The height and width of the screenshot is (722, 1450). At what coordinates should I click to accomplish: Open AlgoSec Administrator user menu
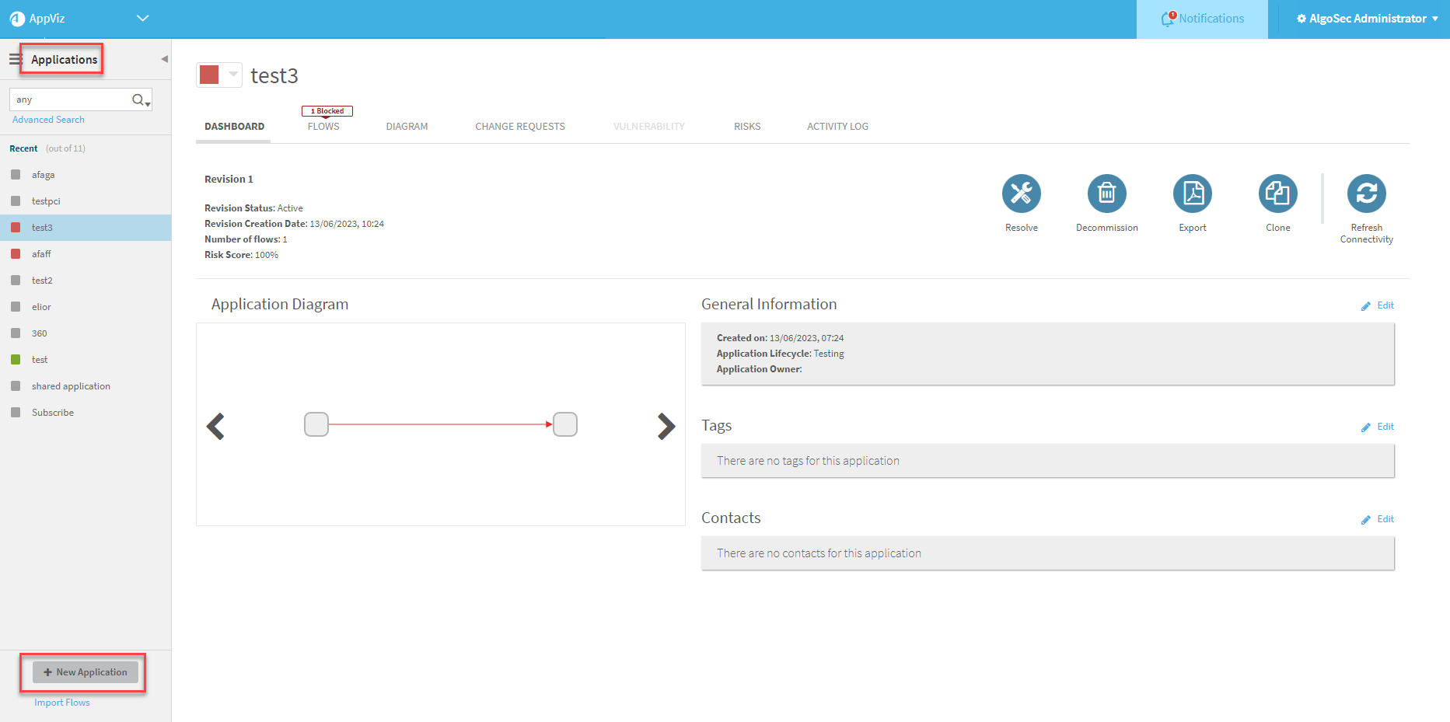tap(1367, 19)
